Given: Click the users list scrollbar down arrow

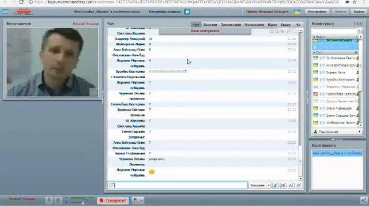Looking at the screenshot, I should click(x=360, y=125).
